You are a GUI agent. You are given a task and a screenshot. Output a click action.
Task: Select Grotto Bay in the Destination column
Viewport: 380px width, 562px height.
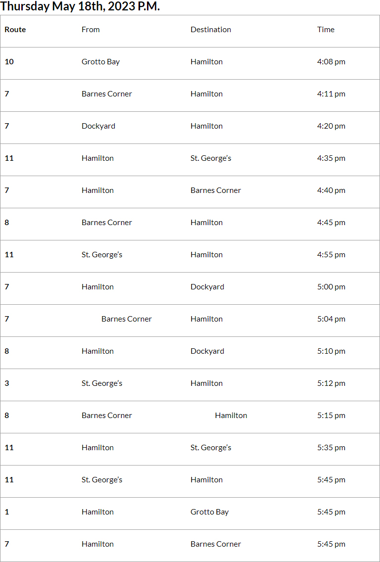[209, 512]
